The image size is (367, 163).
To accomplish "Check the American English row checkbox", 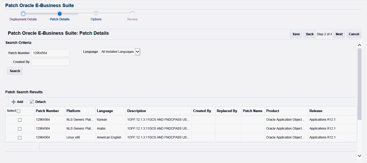I will (x=20, y=138).
